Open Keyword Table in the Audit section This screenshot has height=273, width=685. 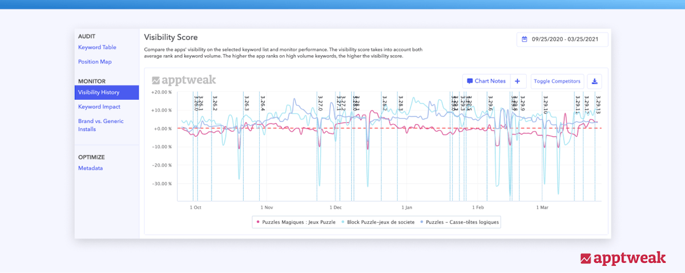pos(97,47)
